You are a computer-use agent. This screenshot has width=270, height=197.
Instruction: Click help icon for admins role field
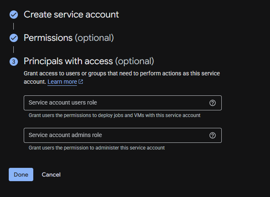tap(213, 135)
